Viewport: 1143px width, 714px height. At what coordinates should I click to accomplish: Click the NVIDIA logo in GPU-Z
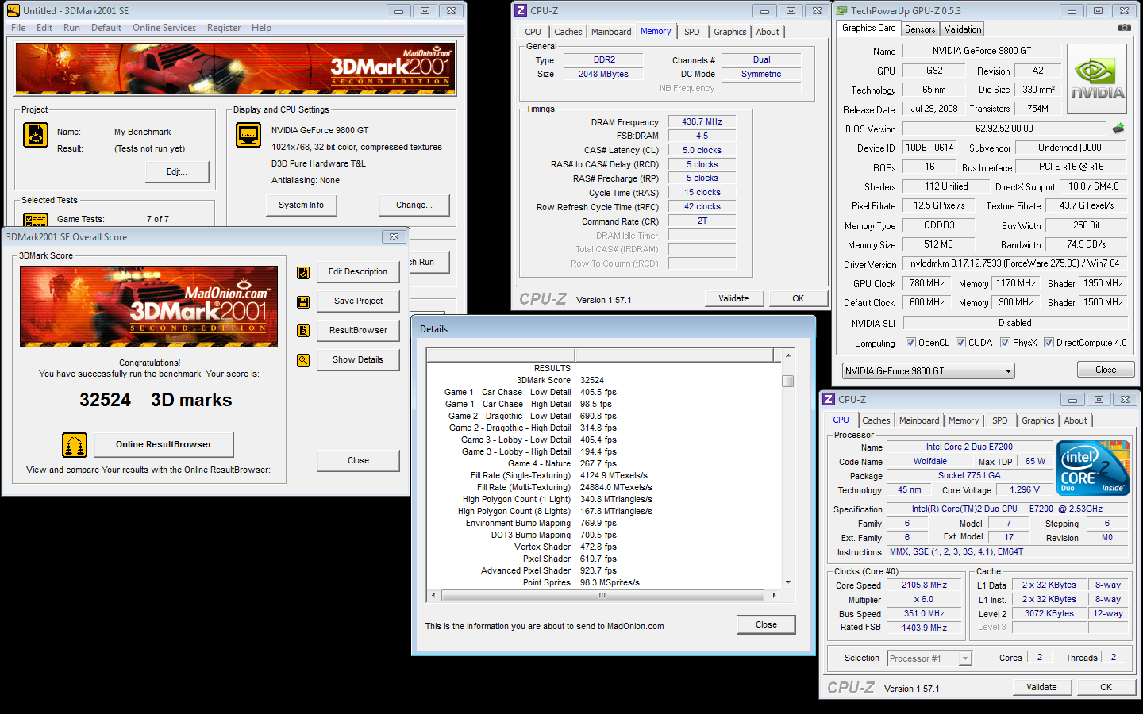click(x=1098, y=79)
